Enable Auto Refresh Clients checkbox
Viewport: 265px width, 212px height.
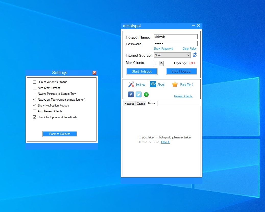pos(34,111)
